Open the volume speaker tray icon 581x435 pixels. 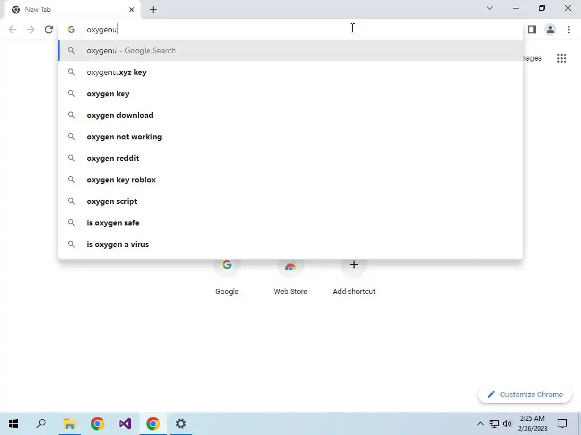507,424
